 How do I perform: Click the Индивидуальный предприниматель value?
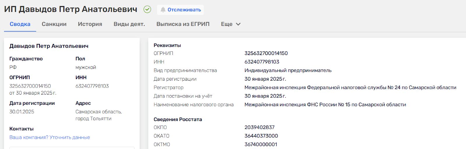coord(288,70)
